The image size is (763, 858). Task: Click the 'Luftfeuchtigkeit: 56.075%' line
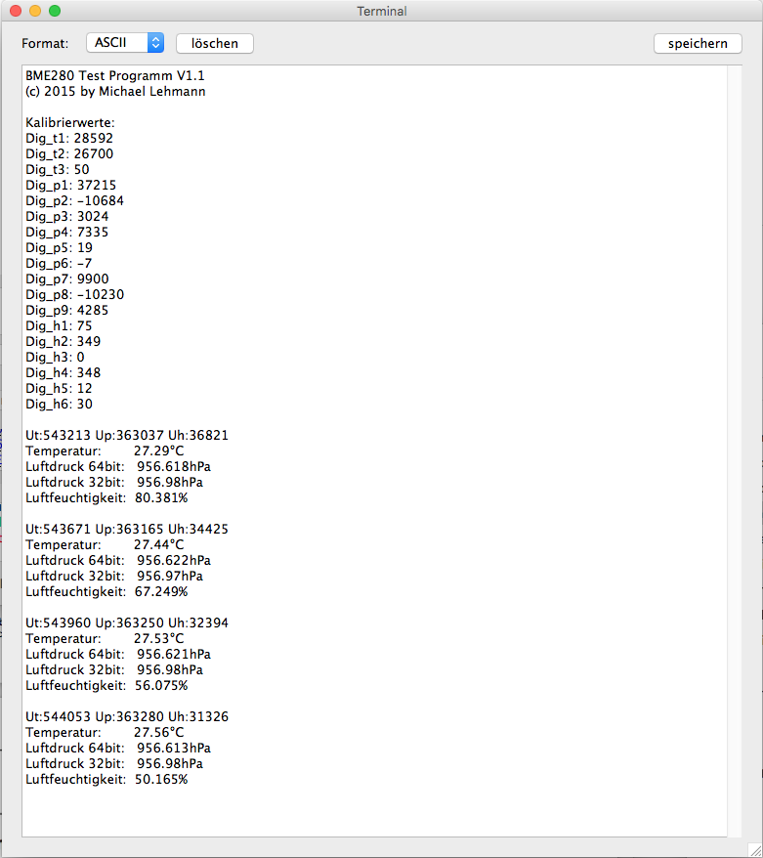106,686
